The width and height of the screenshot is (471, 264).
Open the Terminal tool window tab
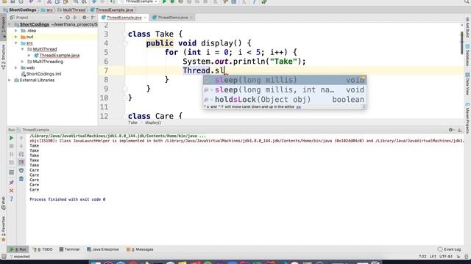tap(69, 249)
